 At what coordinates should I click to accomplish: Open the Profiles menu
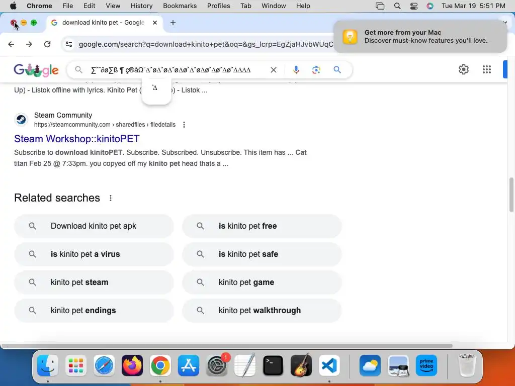(x=218, y=6)
